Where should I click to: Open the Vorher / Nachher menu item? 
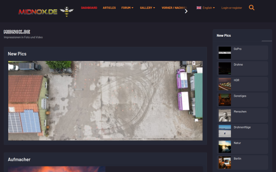click(x=174, y=8)
